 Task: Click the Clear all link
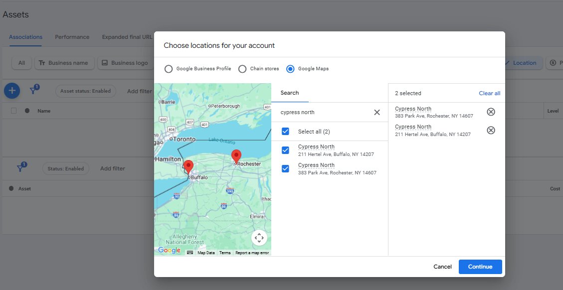(x=489, y=93)
